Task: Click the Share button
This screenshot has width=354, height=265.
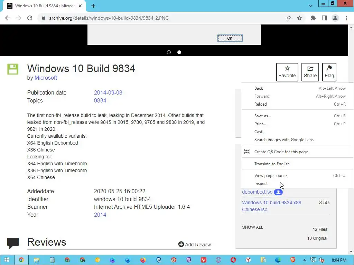Action: [310, 72]
